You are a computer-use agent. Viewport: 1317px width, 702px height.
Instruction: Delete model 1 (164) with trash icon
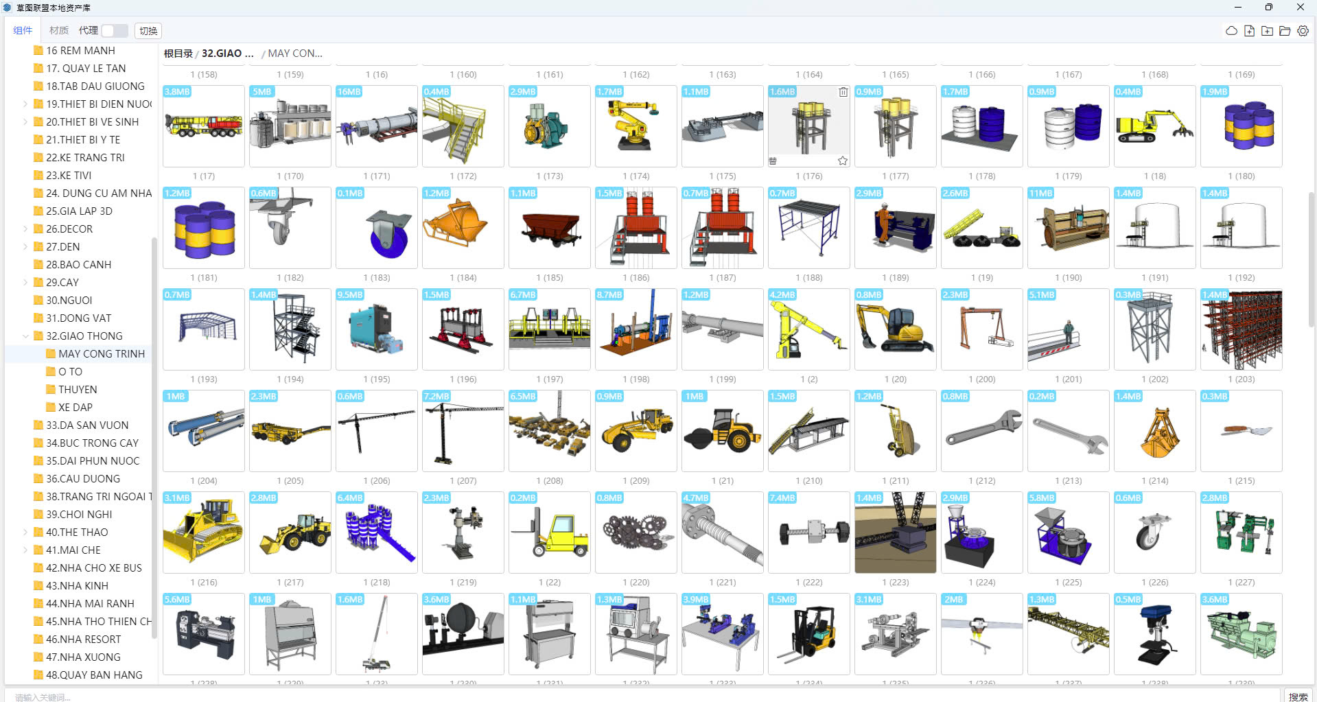pyautogui.click(x=843, y=92)
